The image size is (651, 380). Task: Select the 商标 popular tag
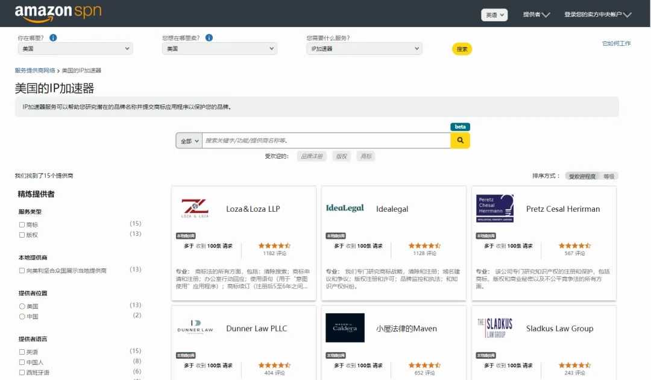(366, 156)
